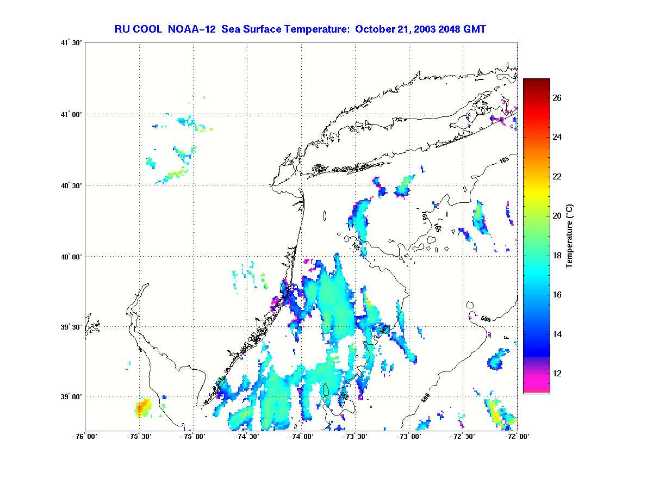This screenshot has width=653, height=490.
Task: Click the Temperature (°C) colorbar axis label
Action: pos(570,236)
